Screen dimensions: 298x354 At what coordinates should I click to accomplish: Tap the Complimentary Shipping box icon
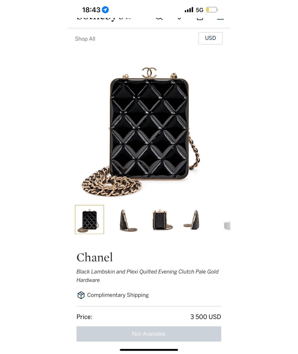pos(81,295)
